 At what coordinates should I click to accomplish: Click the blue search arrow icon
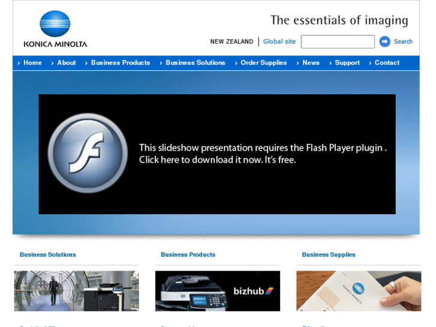385,42
